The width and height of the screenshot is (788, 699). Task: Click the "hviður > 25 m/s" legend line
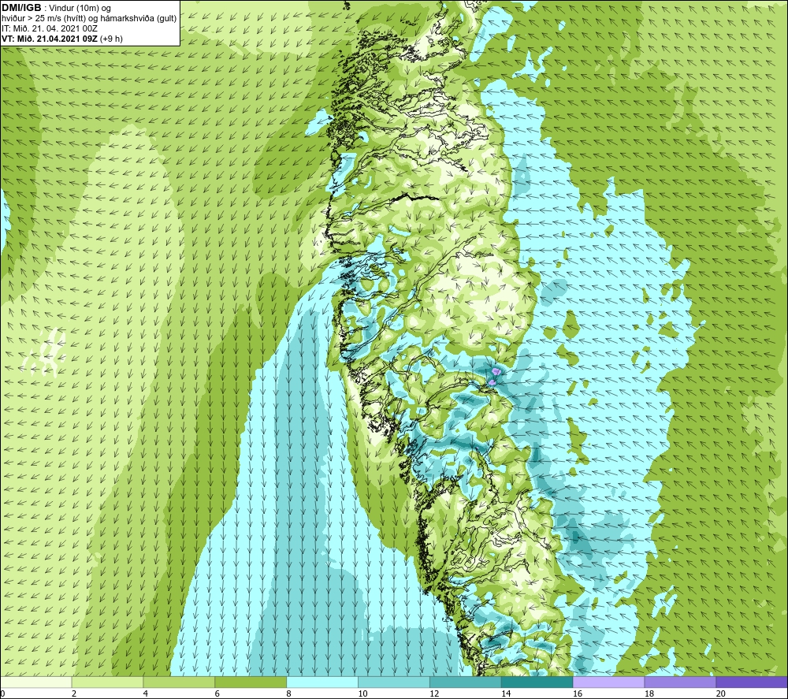[89, 19]
